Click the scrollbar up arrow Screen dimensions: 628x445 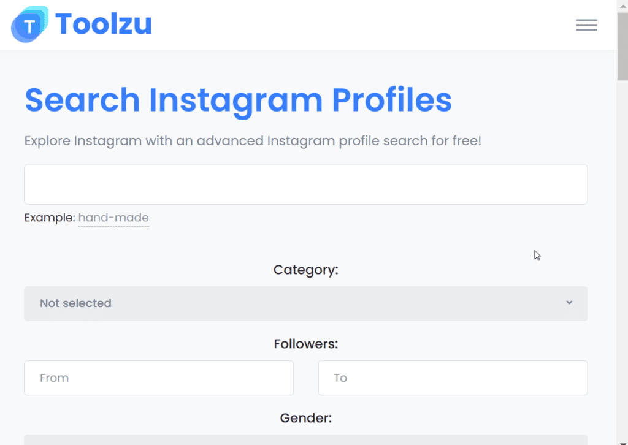(622, 5)
